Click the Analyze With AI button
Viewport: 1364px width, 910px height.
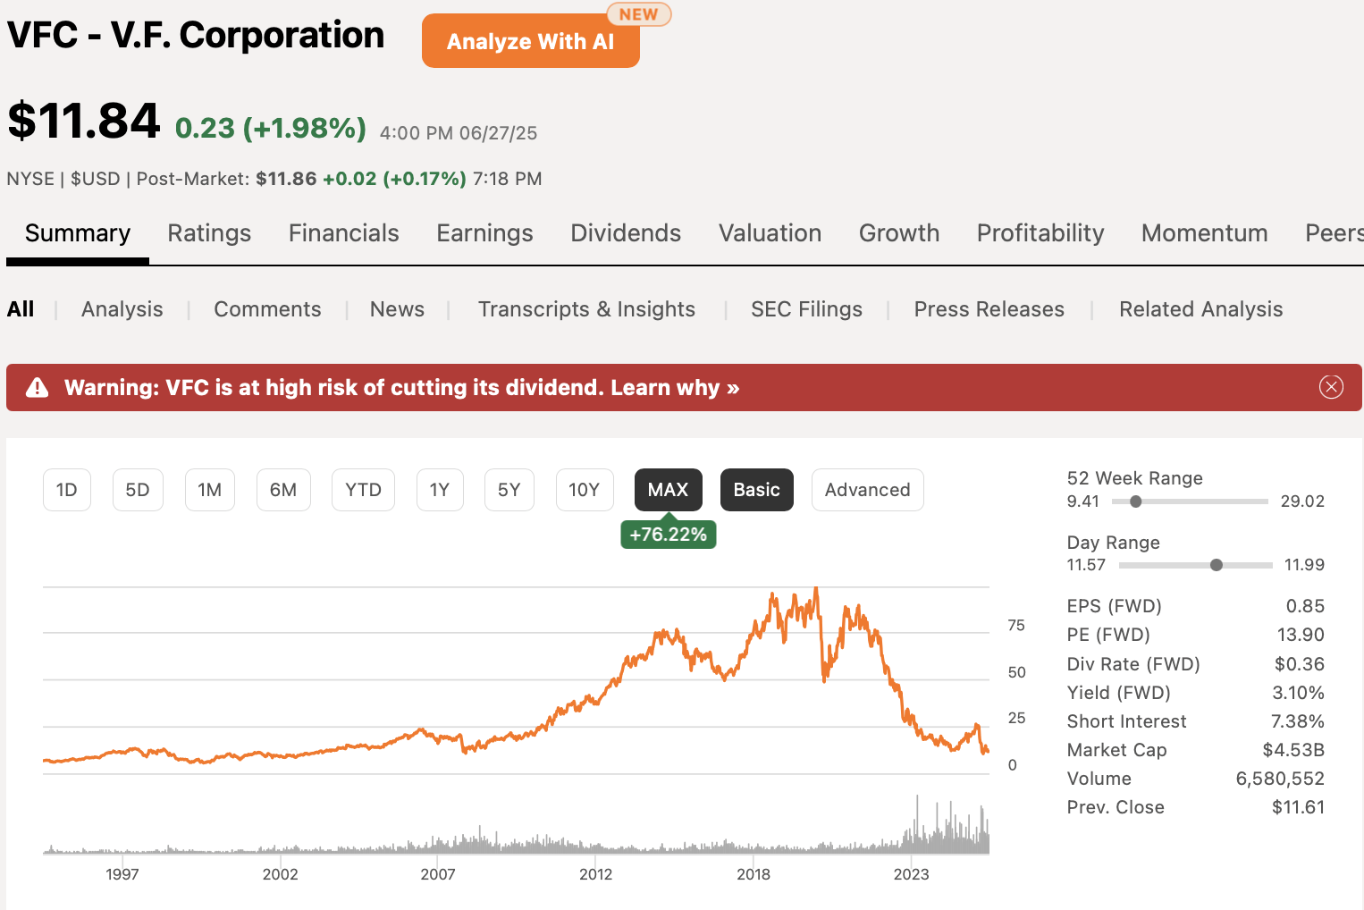point(530,40)
